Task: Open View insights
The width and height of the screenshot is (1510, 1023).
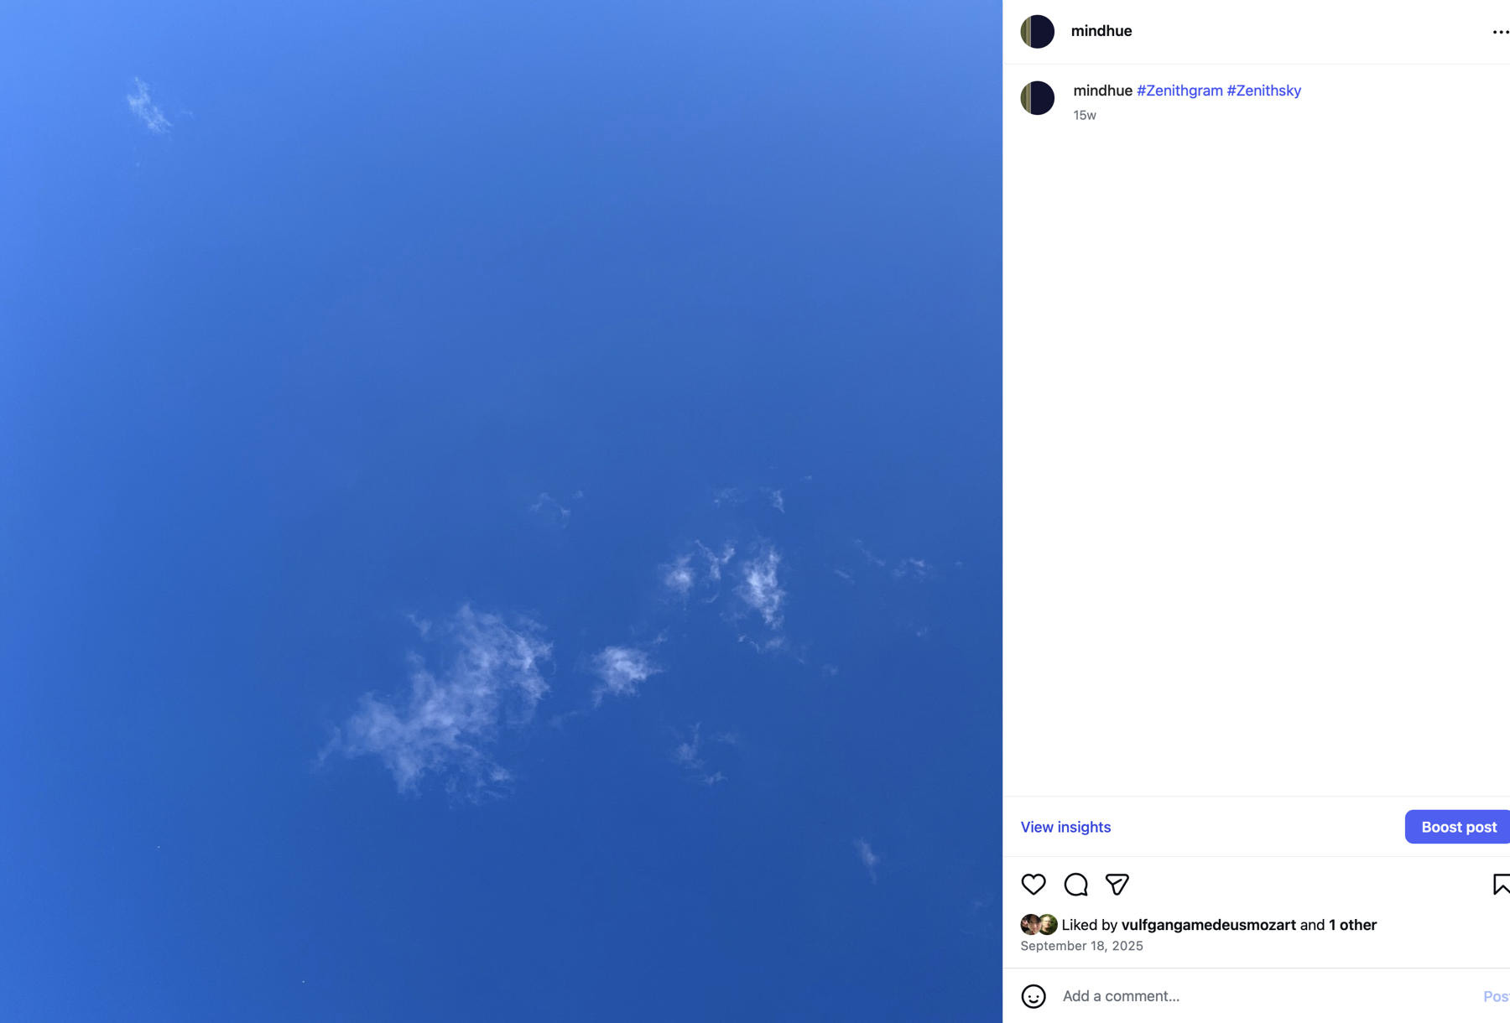Action: click(1065, 827)
